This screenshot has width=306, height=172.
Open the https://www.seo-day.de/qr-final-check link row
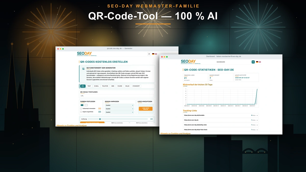pos(221,130)
